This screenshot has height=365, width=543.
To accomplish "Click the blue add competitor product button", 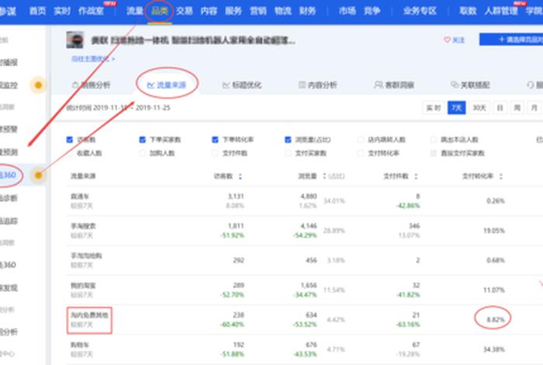I will pyautogui.click(x=511, y=40).
